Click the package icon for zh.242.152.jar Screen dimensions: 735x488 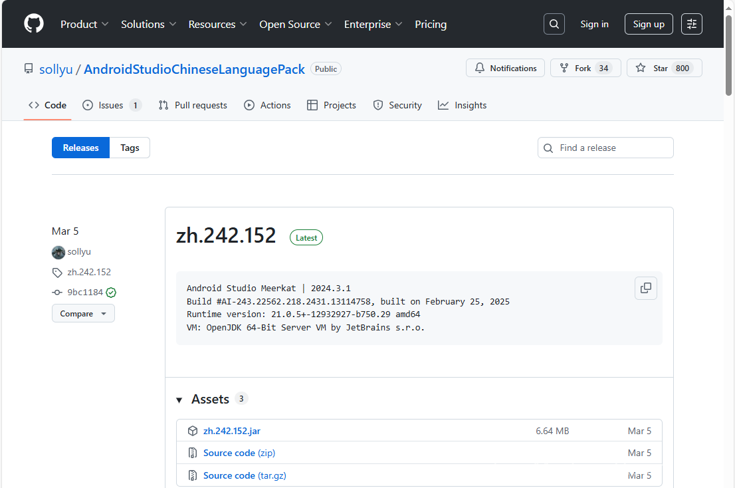coord(192,431)
